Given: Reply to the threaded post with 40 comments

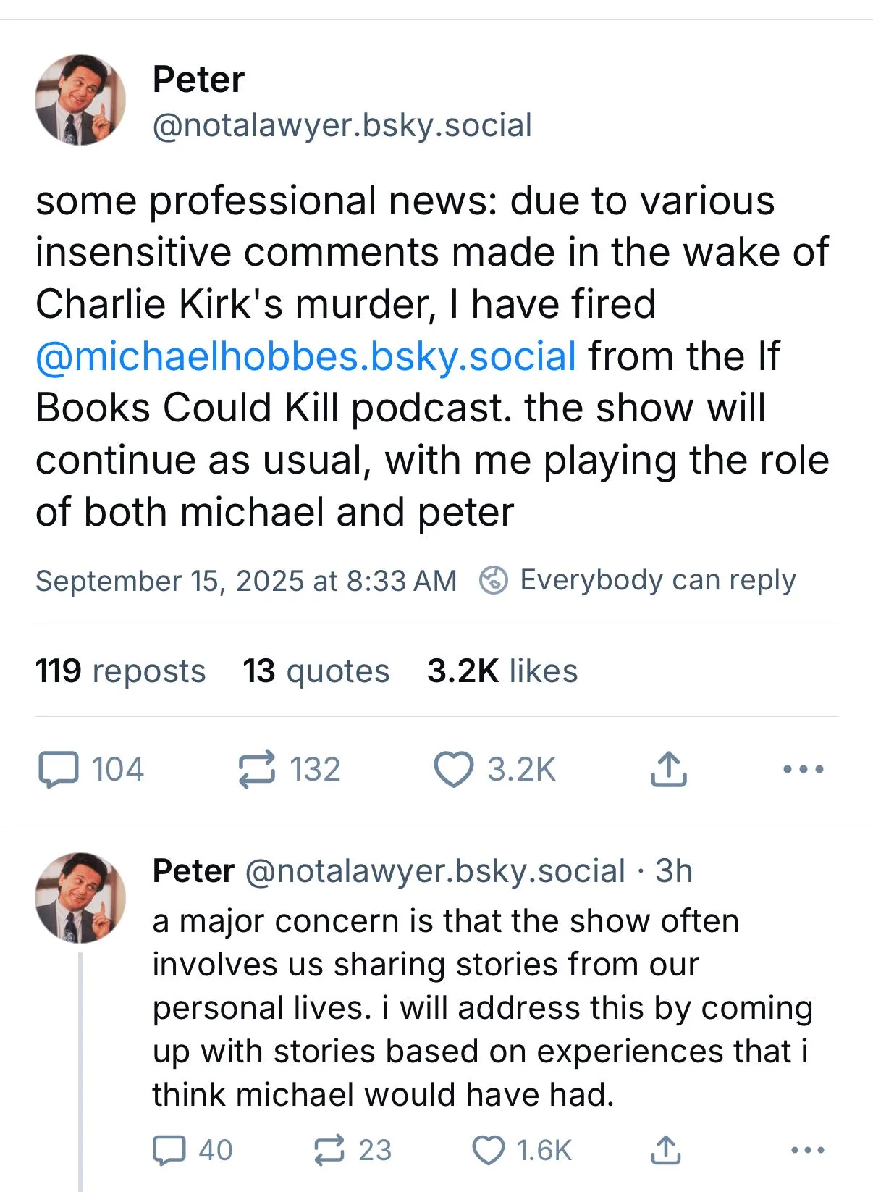Looking at the screenshot, I should point(169,1150).
